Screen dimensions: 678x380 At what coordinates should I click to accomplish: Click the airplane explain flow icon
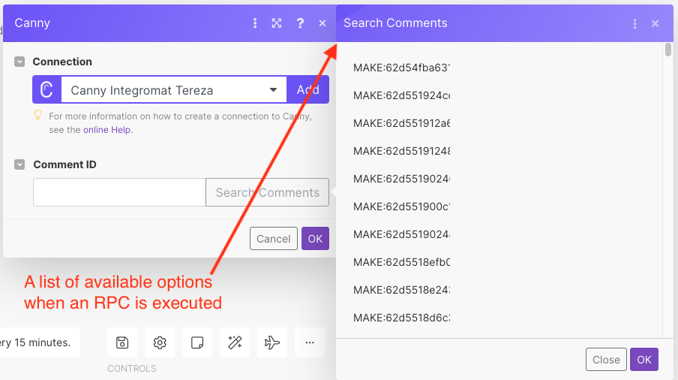pyautogui.click(x=272, y=342)
